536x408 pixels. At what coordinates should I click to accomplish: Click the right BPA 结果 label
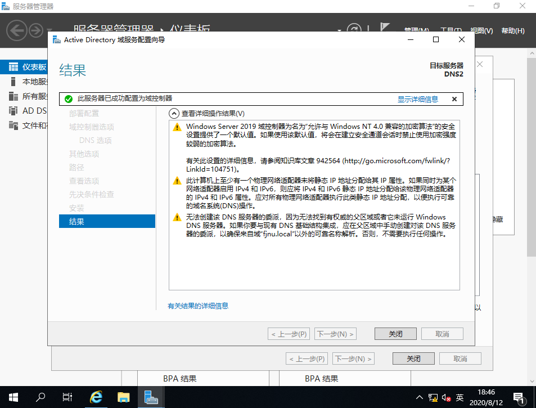321,379
